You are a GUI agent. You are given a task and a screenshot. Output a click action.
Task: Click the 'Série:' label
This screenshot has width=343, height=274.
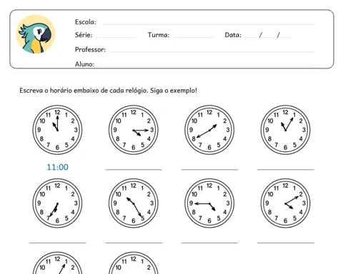(x=84, y=35)
